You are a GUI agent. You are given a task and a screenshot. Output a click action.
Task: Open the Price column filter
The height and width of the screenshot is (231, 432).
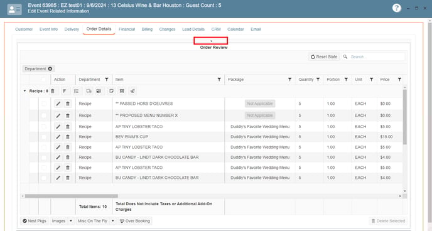coord(399,80)
